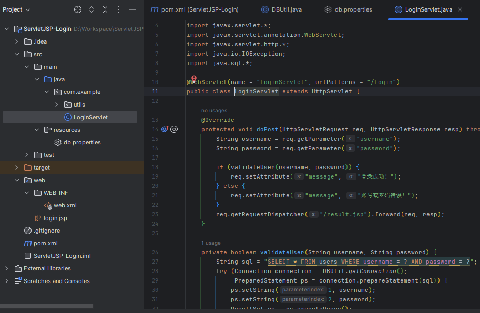Switch to the db.properties tab

[x=348, y=9]
